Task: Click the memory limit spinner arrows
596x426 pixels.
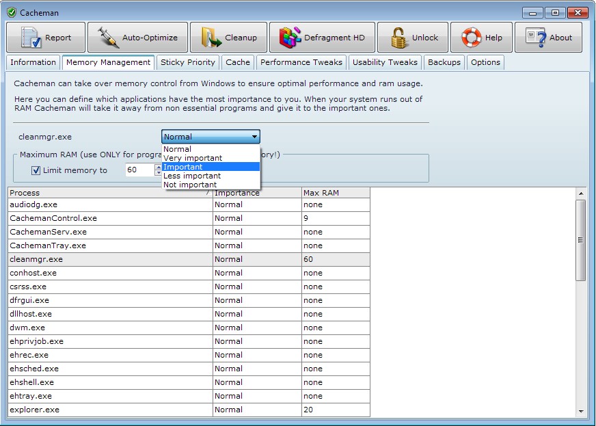Action: pyautogui.click(x=158, y=170)
